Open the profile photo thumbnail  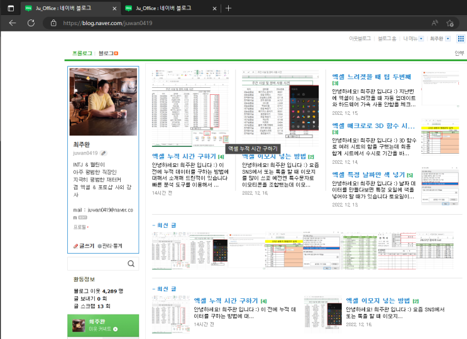[x=103, y=102]
